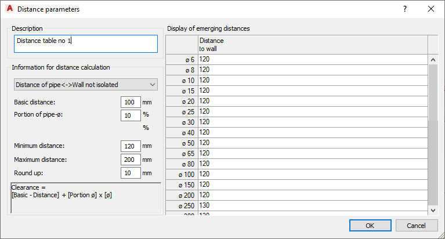
Task: Select the 130 value for ø 250
Action: coord(313,205)
